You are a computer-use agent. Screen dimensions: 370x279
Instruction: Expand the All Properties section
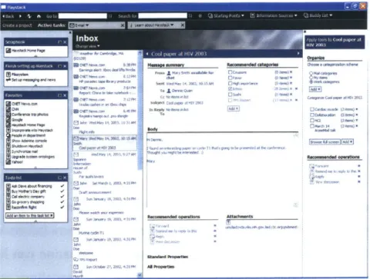(160, 267)
